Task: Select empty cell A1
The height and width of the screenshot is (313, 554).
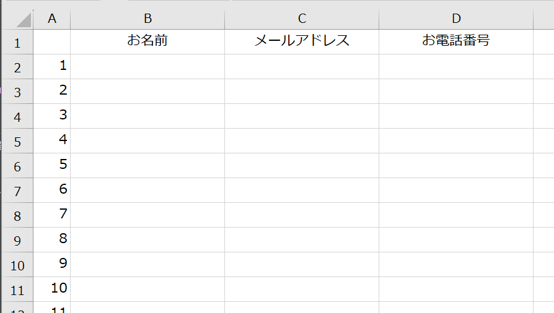Action: click(52, 41)
